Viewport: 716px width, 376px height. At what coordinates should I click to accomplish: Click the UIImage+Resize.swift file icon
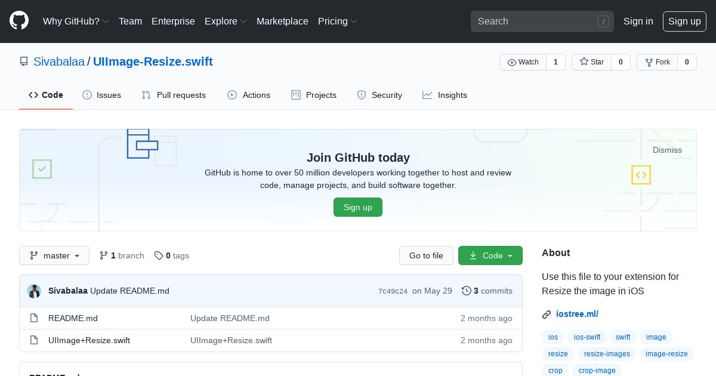click(x=34, y=340)
